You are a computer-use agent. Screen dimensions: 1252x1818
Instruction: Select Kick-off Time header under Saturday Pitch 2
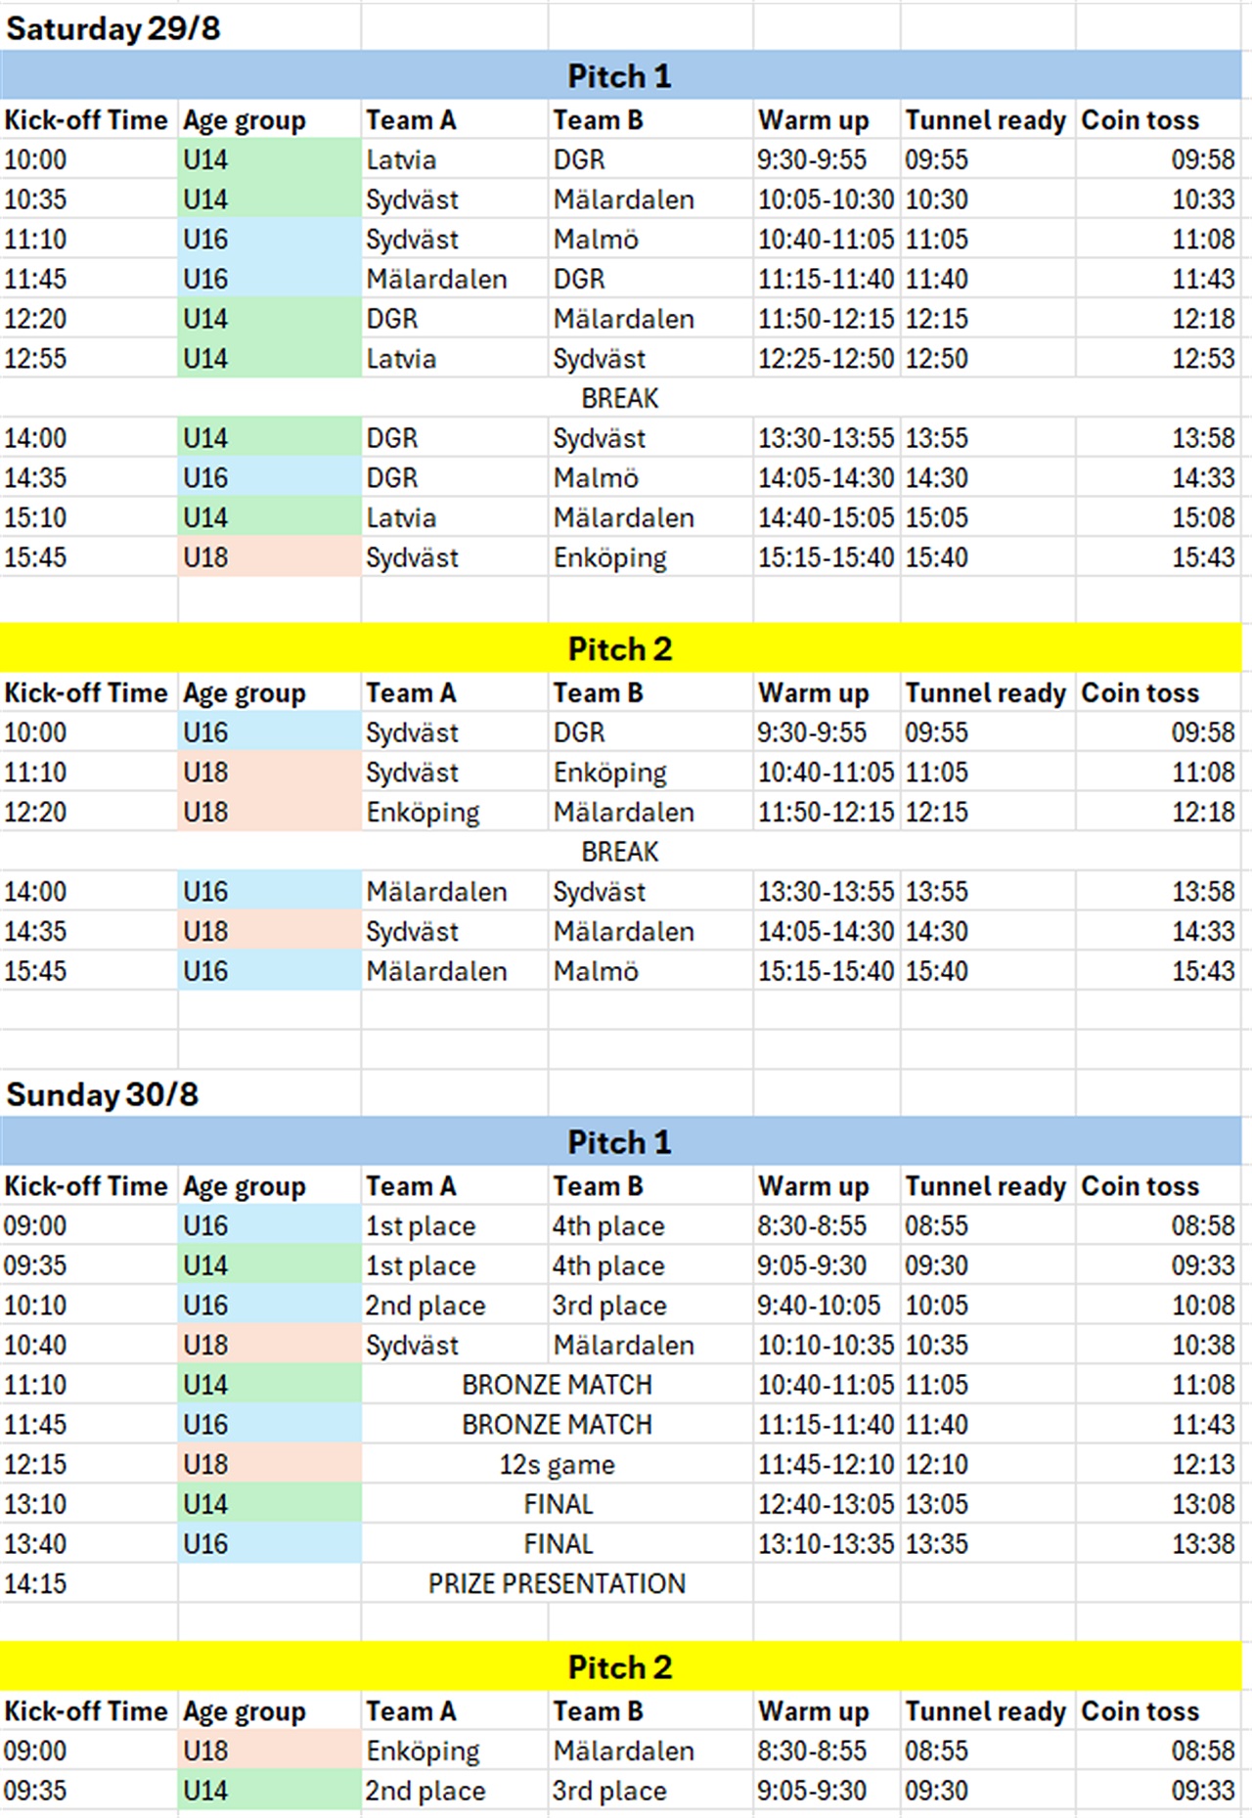coord(88,693)
